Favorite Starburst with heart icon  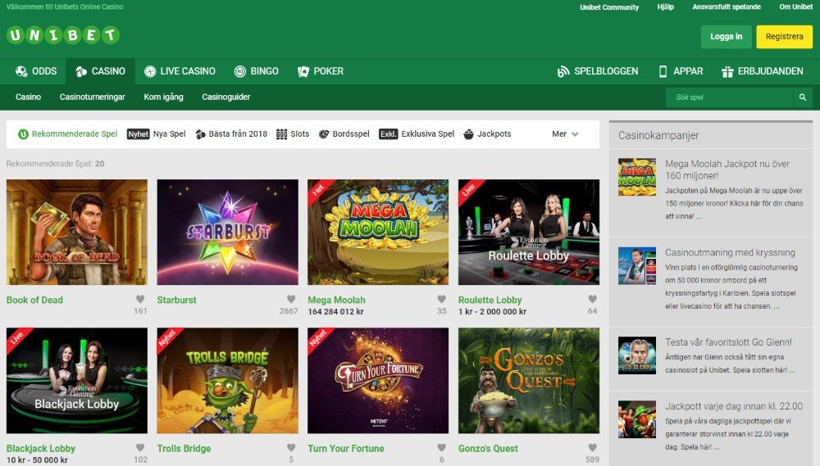(291, 300)
